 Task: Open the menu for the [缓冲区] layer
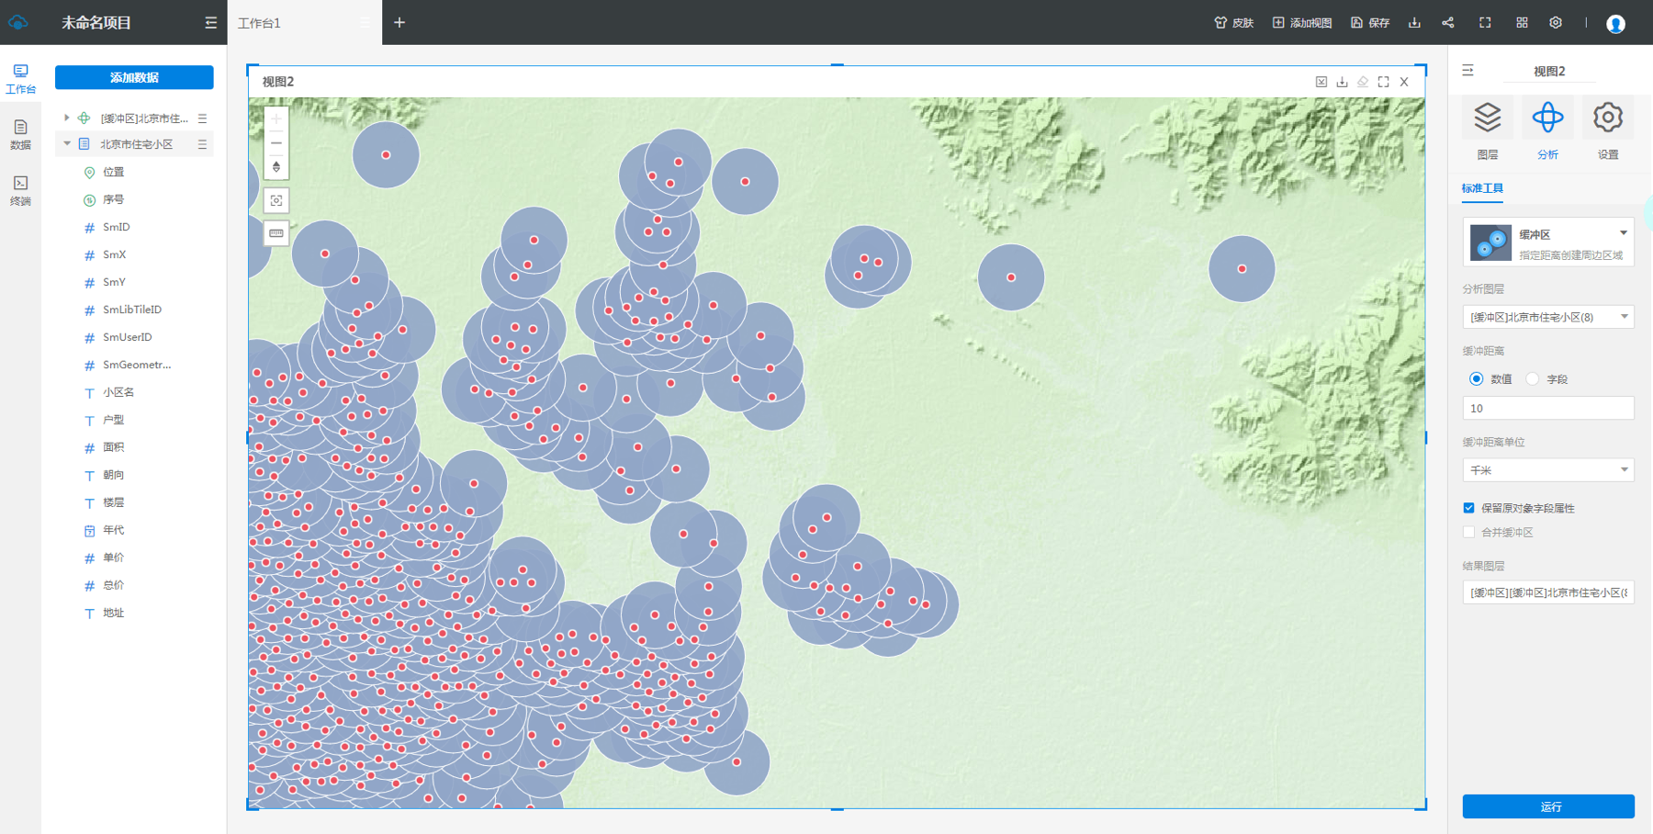[x=202, y=118]
